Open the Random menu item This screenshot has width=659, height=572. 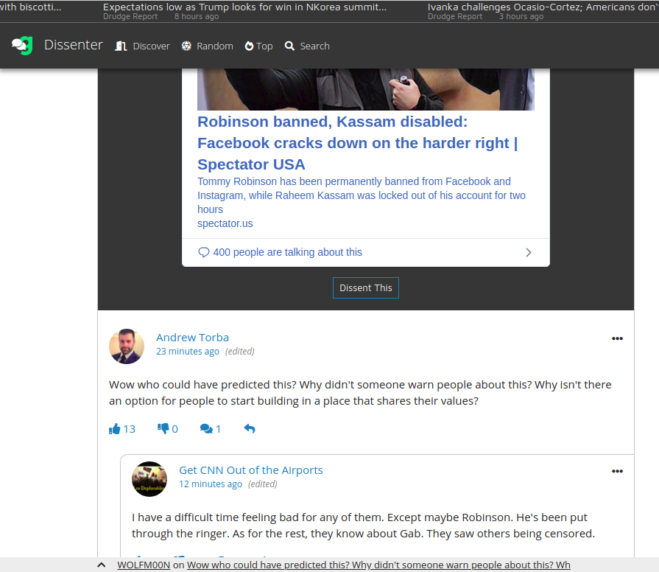[207, 46]
